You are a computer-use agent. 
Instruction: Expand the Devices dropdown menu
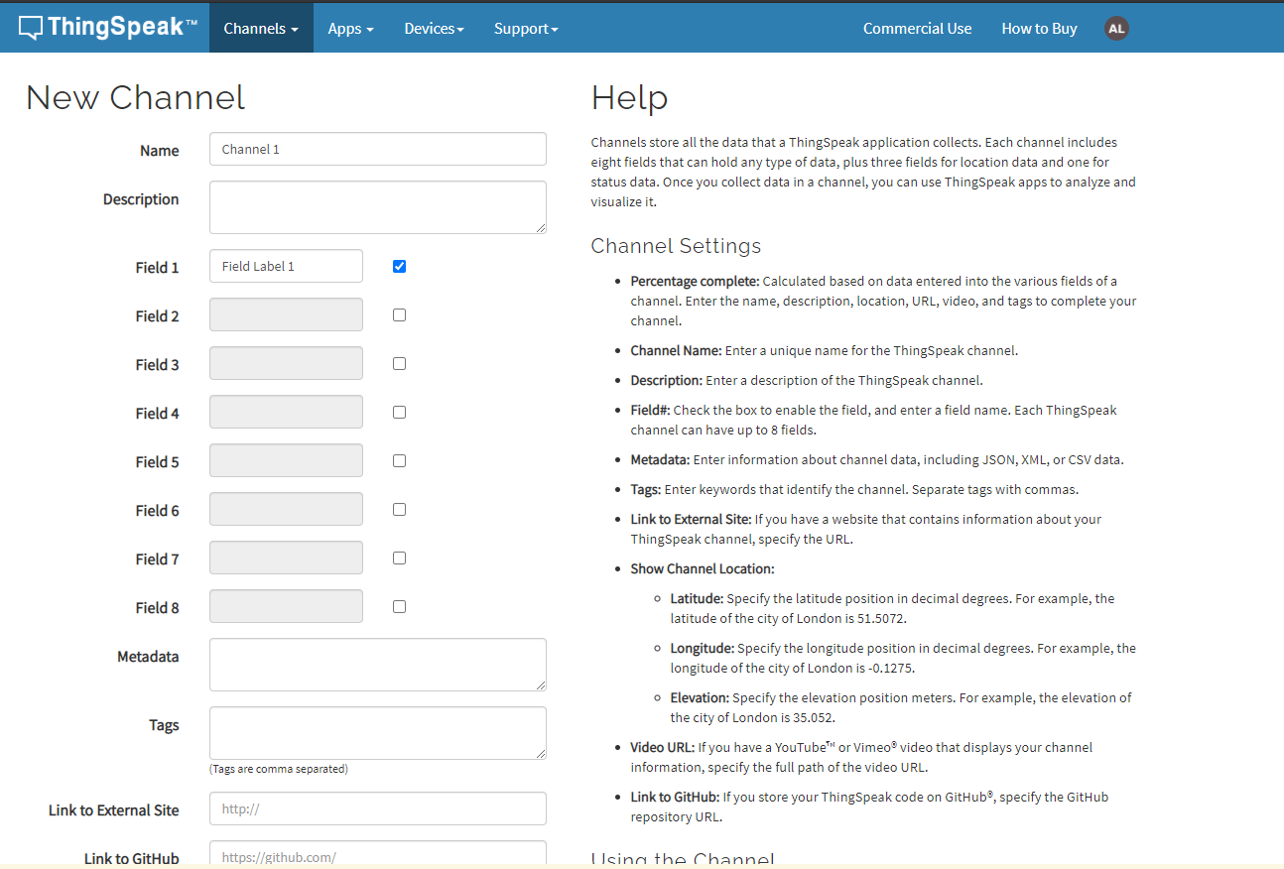pos(434,29)
